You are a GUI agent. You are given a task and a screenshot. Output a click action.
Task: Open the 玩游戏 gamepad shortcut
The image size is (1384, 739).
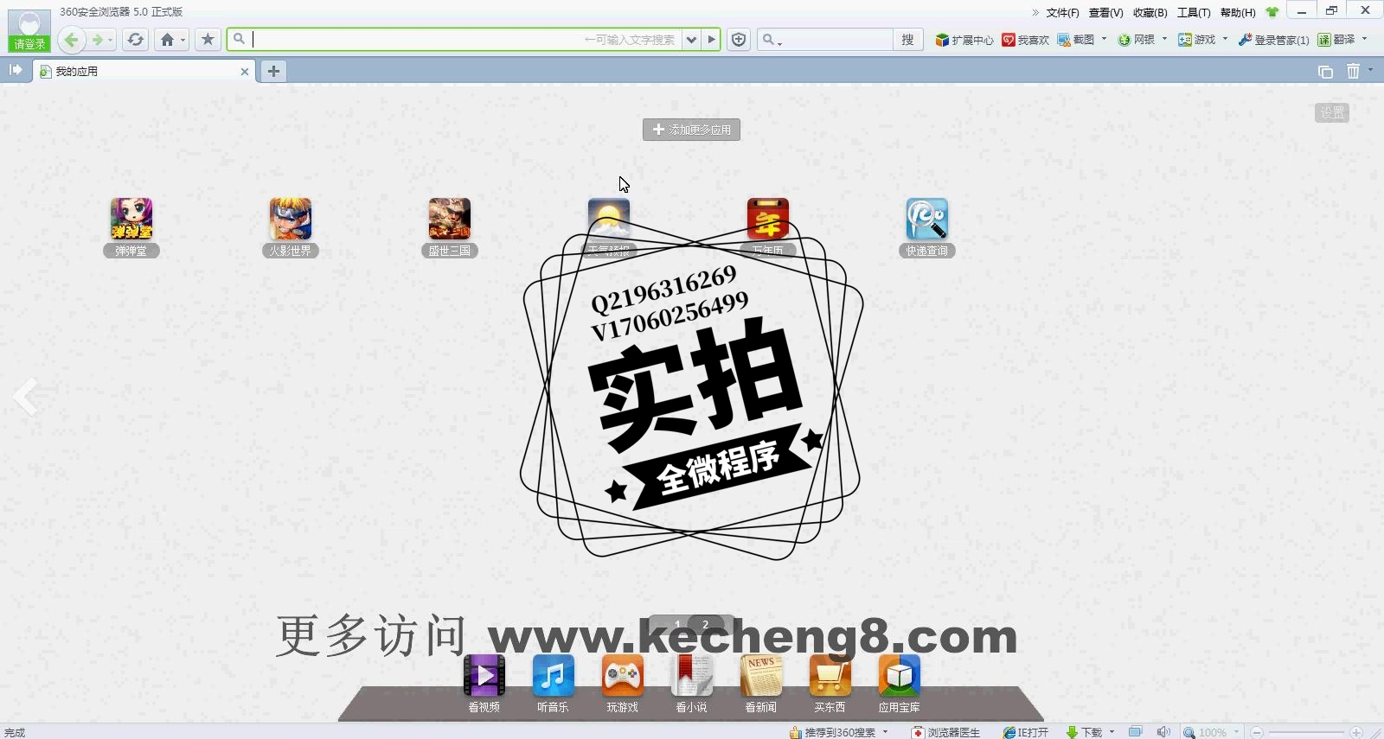623,675
